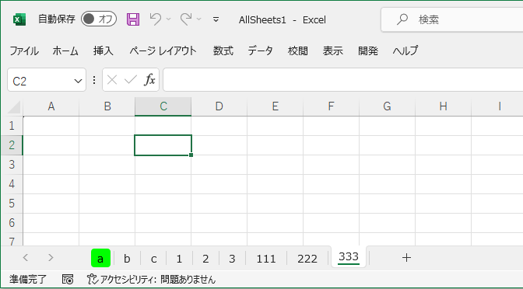Screen dimensions: 523x289
Task: Switch to the ホーム (Home) tab
Action: (x=65, y=51)
